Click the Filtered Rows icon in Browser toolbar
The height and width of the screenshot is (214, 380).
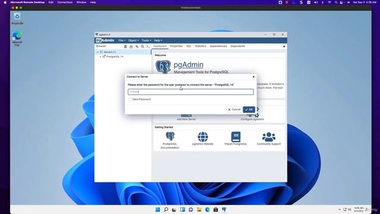(137, 46)
